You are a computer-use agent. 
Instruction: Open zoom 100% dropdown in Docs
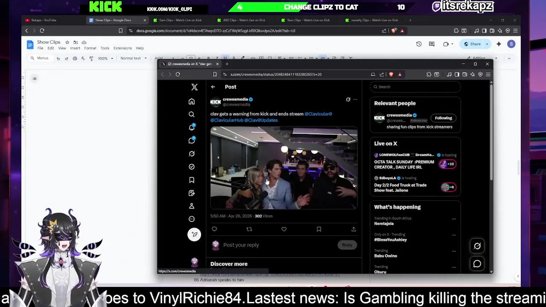(106, 58)
